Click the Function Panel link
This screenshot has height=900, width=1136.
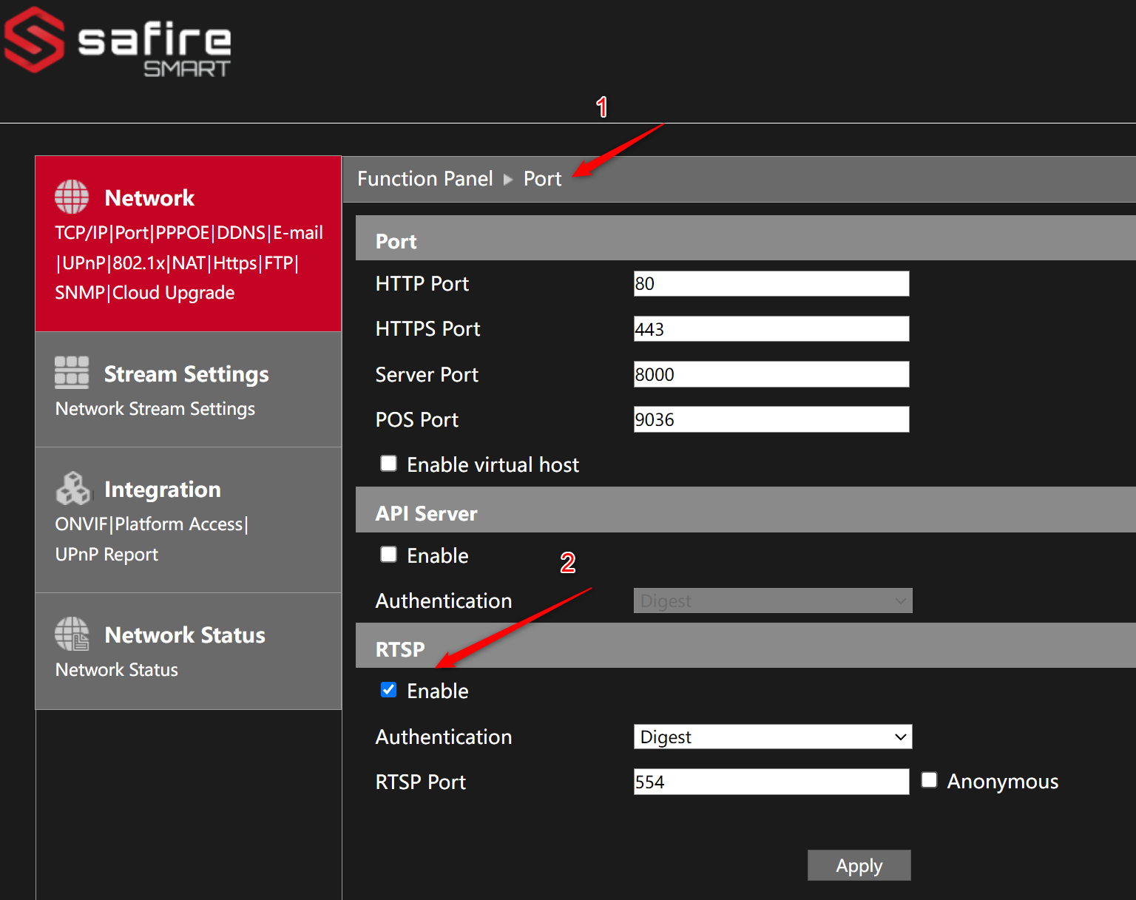(425, 179)
